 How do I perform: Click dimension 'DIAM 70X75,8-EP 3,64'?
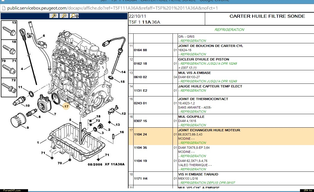coord(194,148)
